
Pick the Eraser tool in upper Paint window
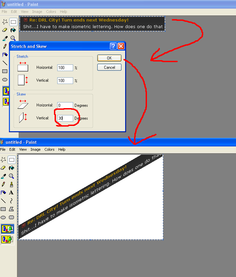click(x=5, y=30)
